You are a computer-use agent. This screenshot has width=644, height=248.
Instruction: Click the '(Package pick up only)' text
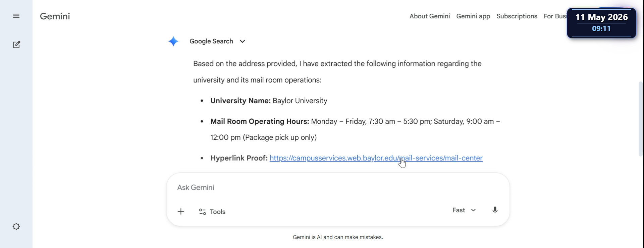pyautogui.click(x=280, y=138)
